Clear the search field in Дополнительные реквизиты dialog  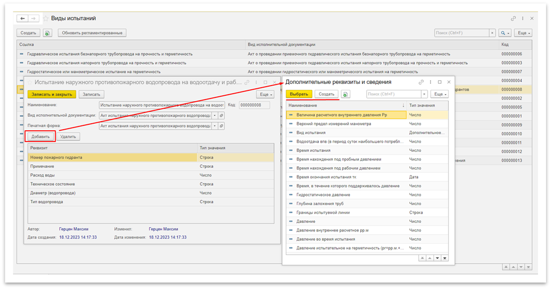coord(424,94)
